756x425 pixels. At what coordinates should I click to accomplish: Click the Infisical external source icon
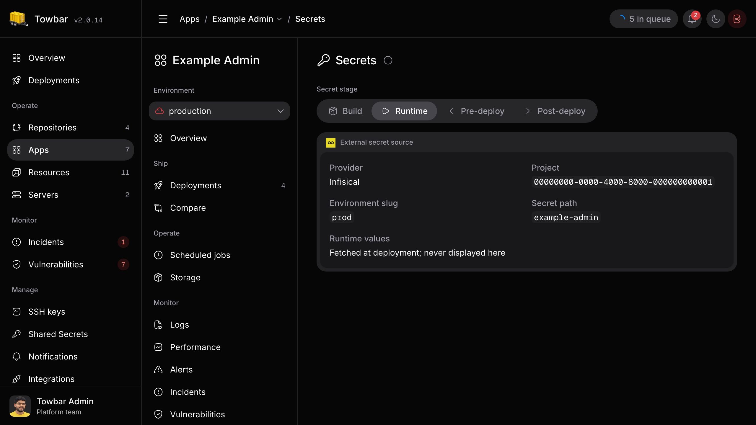[330, 143]
